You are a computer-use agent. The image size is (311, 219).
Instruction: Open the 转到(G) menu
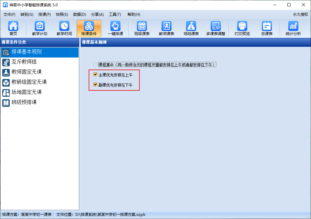coord(27,15)
